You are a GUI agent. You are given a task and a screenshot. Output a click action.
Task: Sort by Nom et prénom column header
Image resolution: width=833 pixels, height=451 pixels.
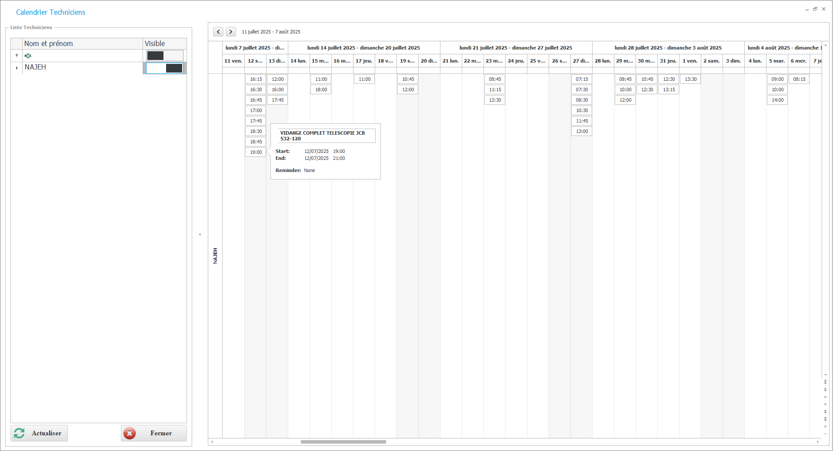[83, 43]
